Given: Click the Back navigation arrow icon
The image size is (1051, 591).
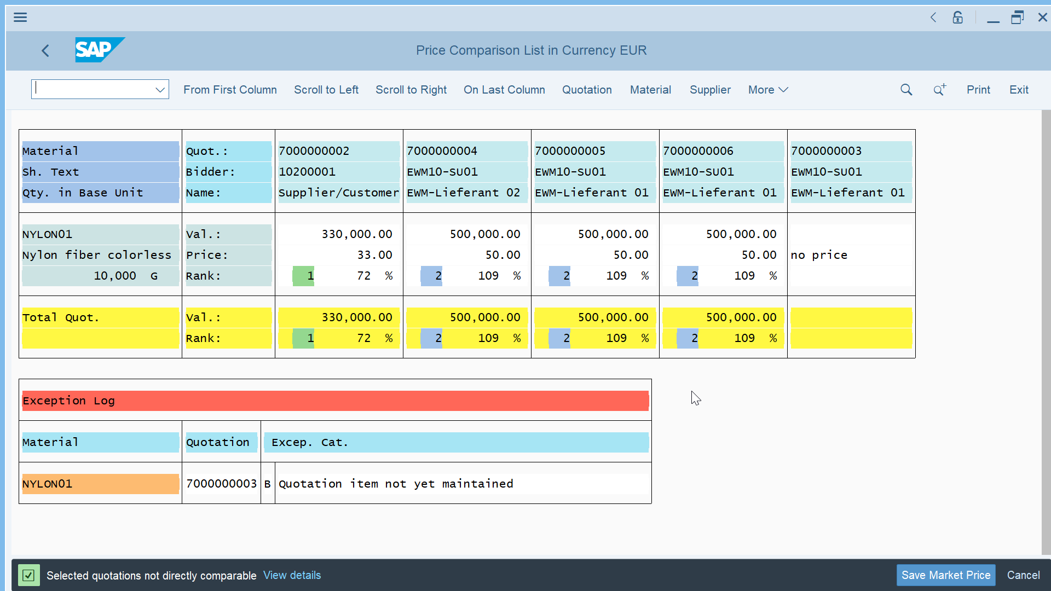Looking at the screenshot, I should point(45,50).
